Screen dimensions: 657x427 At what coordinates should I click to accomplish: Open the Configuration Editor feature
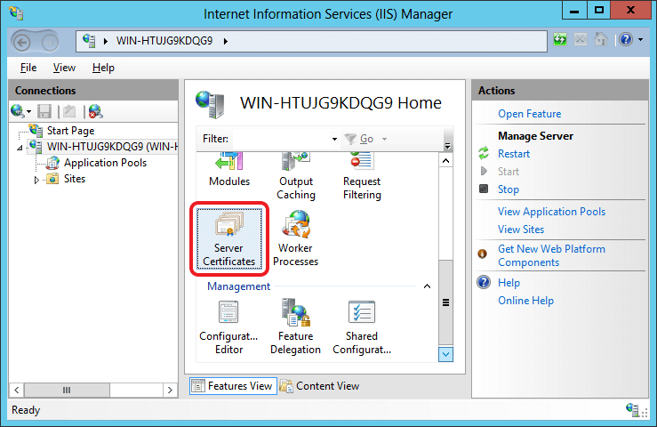[228, 327]
